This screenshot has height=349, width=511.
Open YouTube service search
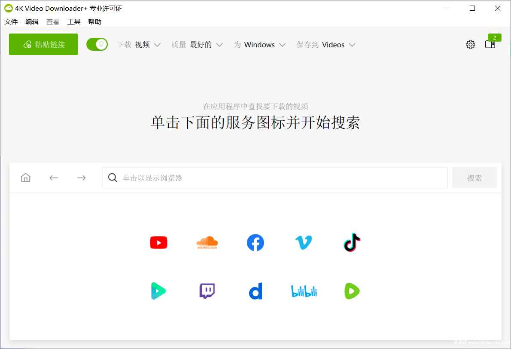pos(158,242)
